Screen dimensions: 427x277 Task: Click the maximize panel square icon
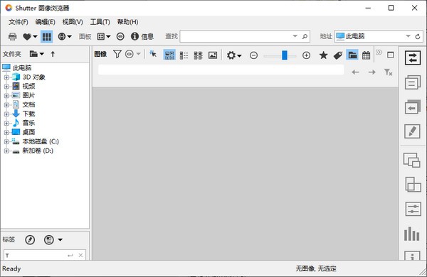pyautogui.click(x=390, y=55)
